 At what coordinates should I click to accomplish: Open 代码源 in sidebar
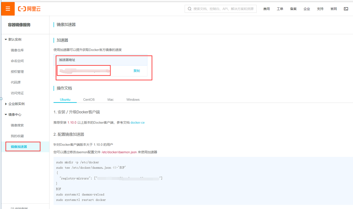click(16, 82)
